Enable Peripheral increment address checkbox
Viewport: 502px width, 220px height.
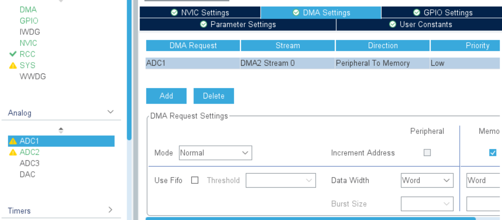427,153
